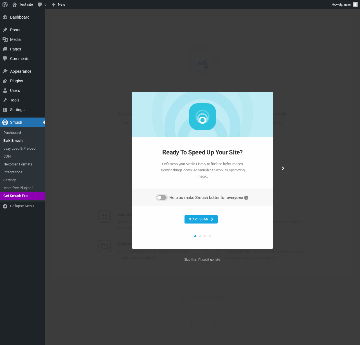Click the START SCAN button
The height and width of the screenshot is (345, 360).
201,219
